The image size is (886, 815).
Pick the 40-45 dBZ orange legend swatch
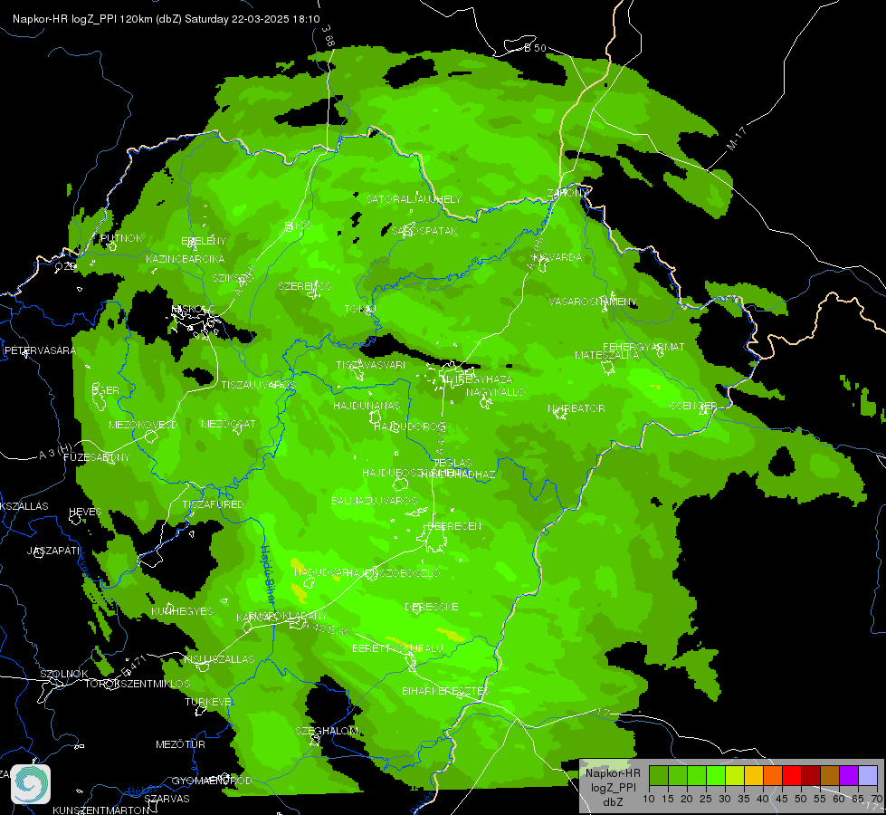[773, 776]
